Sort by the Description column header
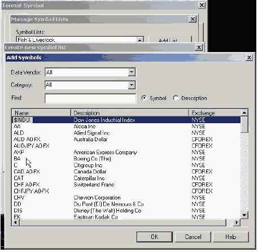 coord(129,113)
